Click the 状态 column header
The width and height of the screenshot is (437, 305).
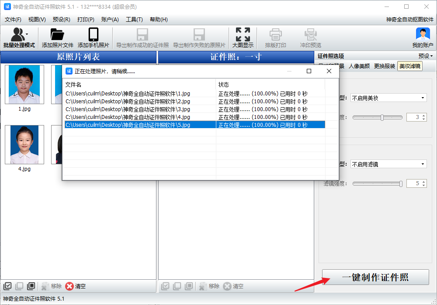pyautogui.click(x=271, y=85)
